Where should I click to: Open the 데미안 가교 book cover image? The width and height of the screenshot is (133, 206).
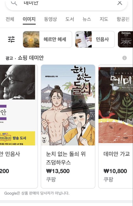click(x=116, y=105)
